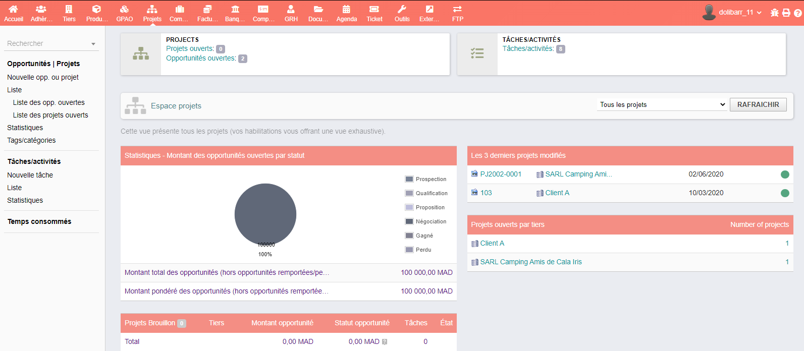Image resolution: width=804 pixels, height=351 pixels.
Task: Open Liste des projets ouverts
Action: point(50,115)
